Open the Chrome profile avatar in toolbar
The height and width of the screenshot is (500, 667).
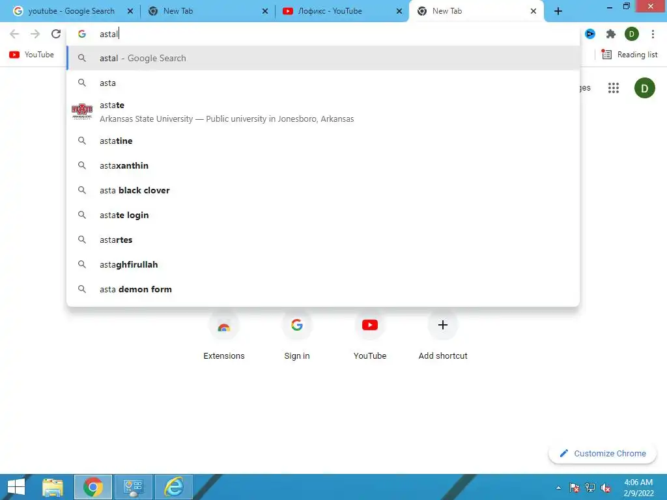(x=632, y=34)
